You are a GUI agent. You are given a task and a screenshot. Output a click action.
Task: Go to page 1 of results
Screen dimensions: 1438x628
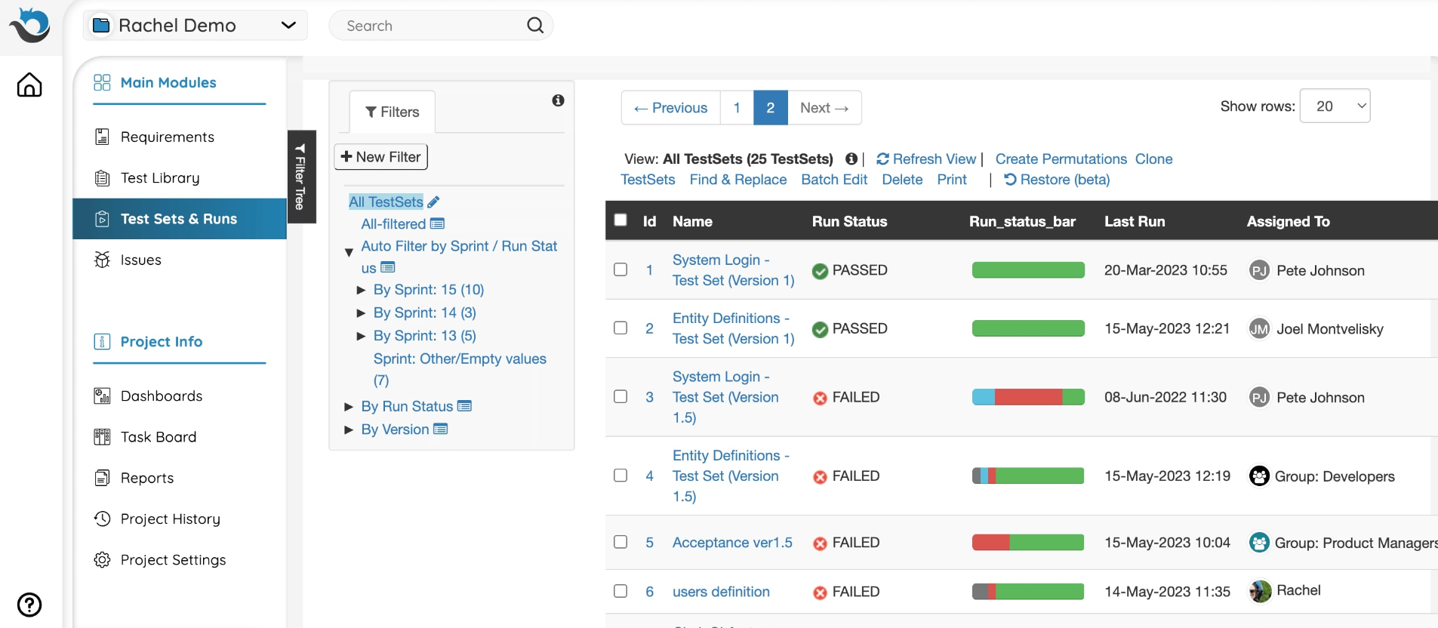tap(737, 108)
